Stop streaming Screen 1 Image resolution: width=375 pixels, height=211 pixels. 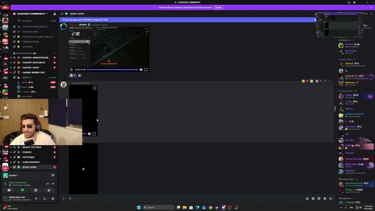tap(53, 175)
